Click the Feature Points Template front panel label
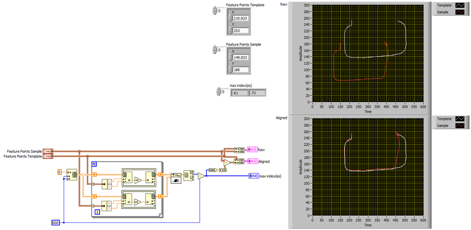The height and width of the screenshot is (230, 471). point(245,5)
